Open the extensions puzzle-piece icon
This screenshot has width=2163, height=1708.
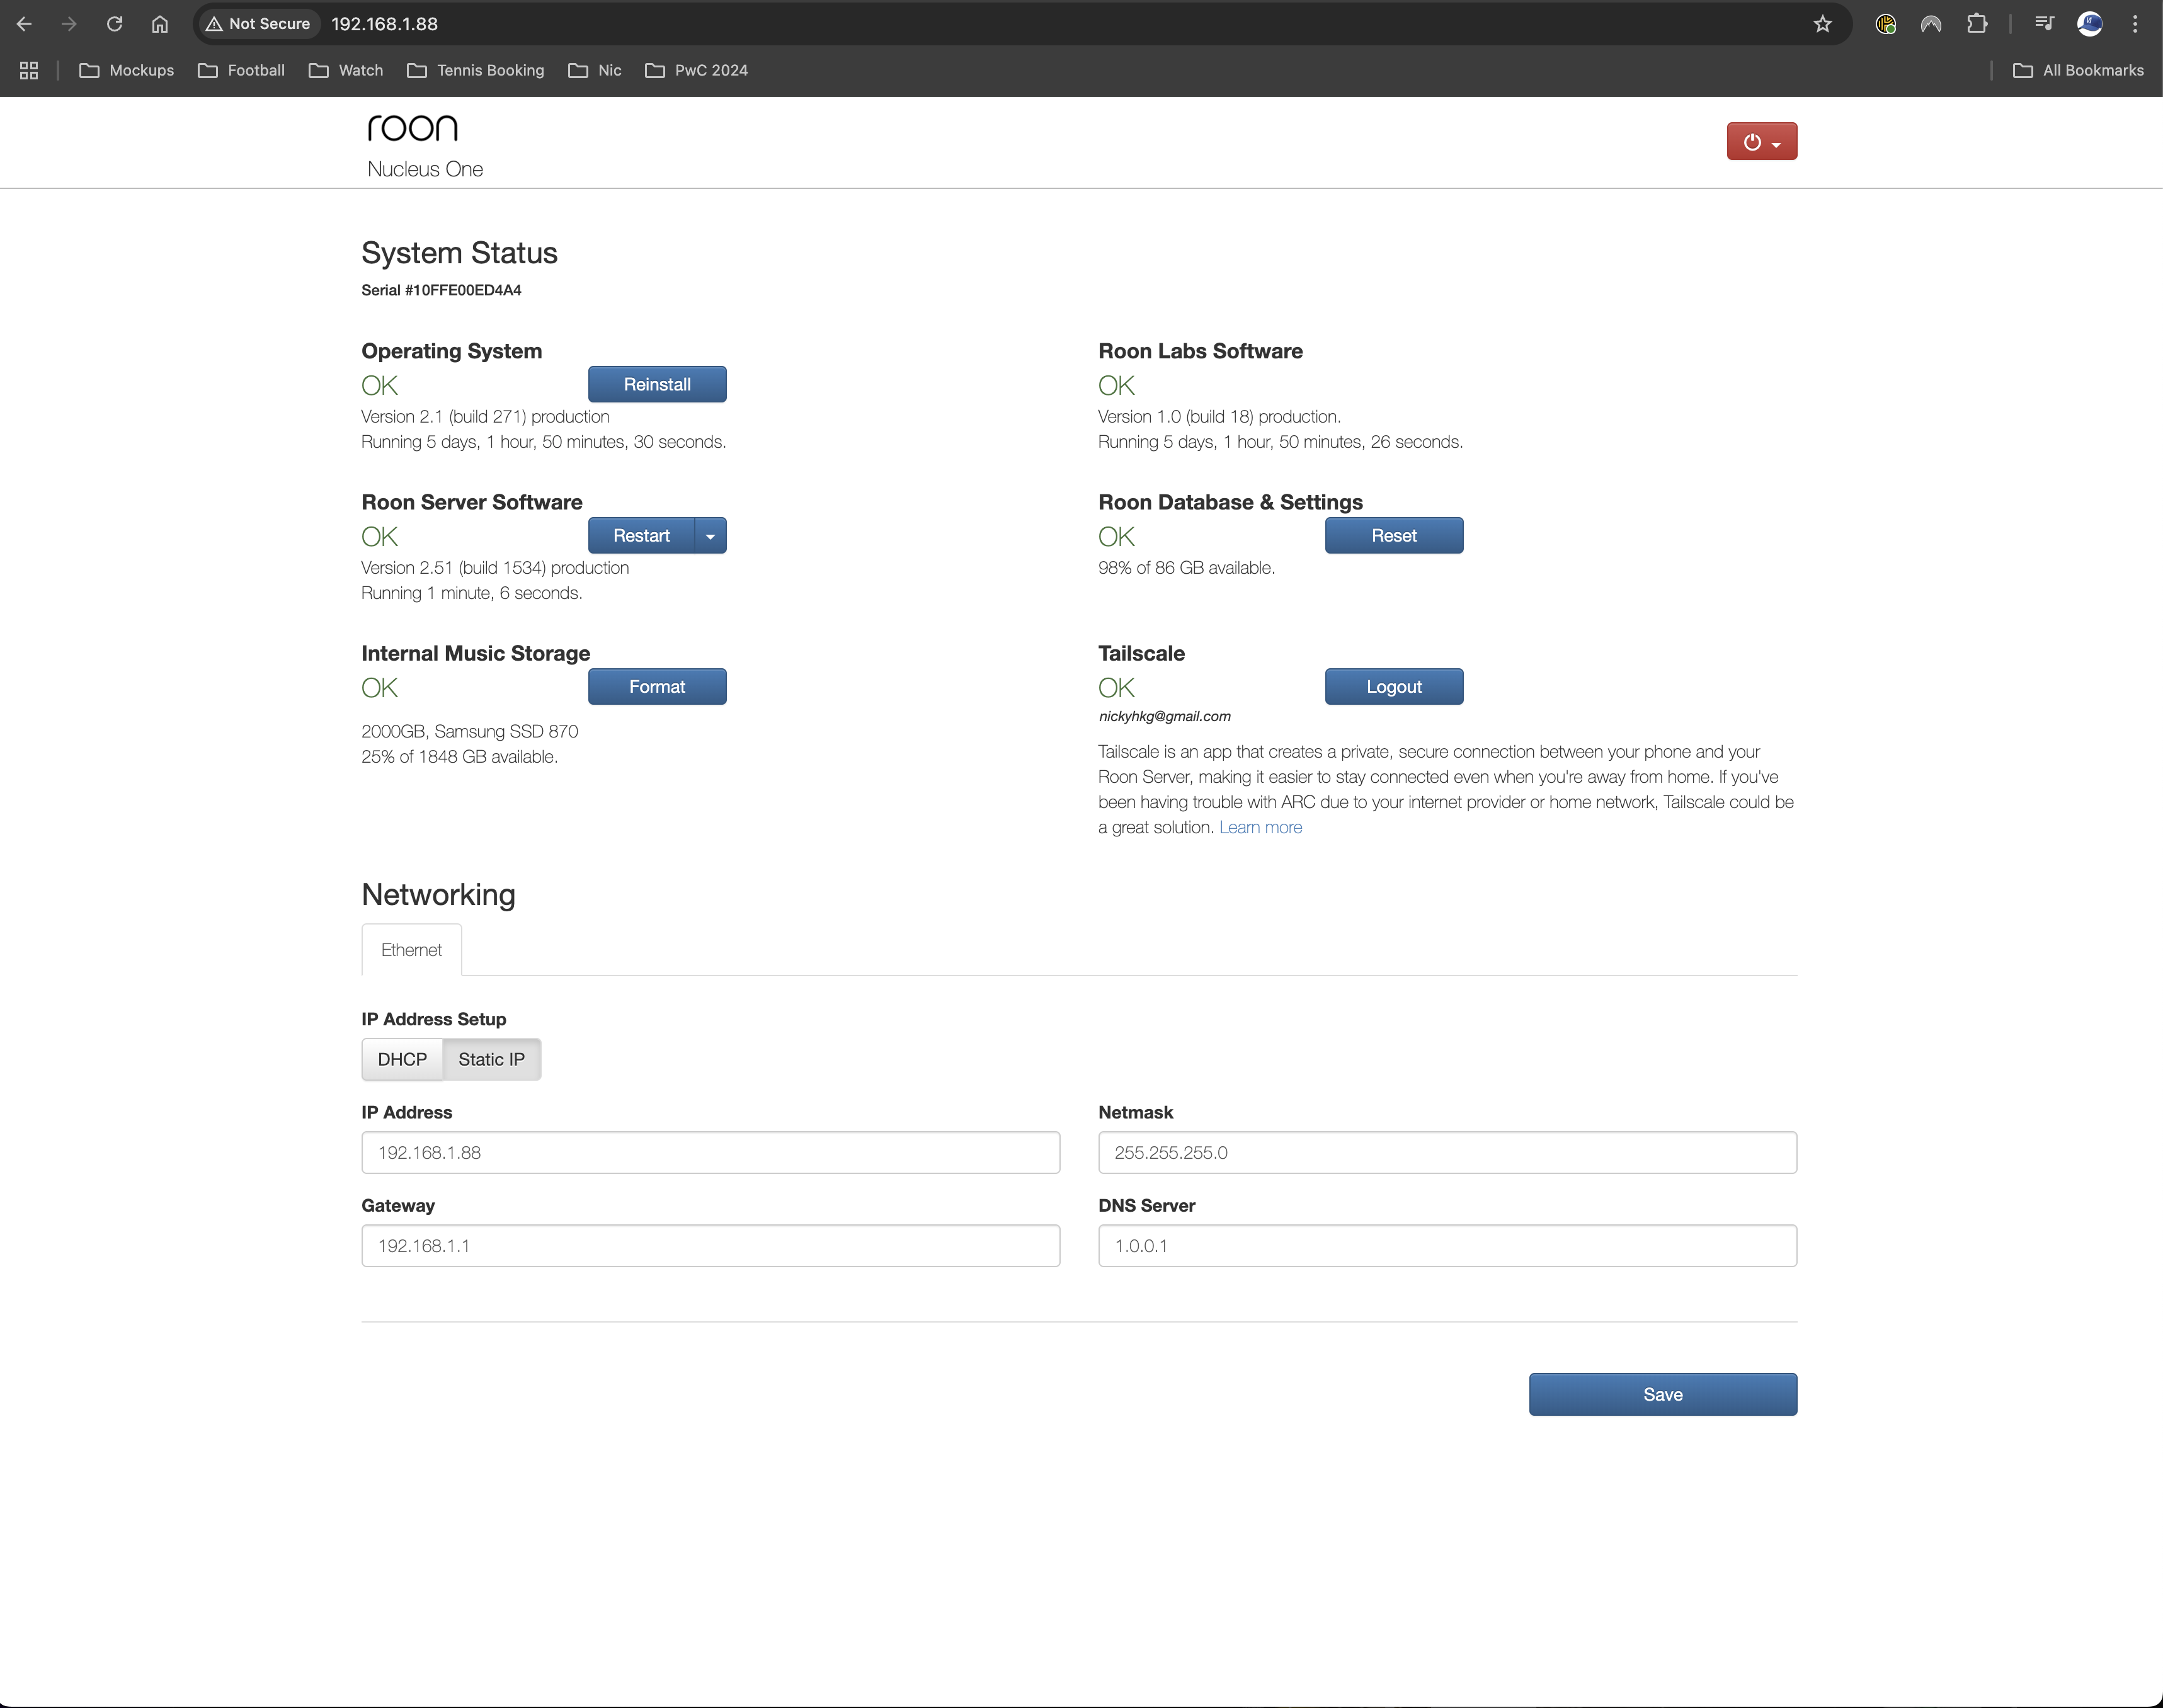(1977, 24)
